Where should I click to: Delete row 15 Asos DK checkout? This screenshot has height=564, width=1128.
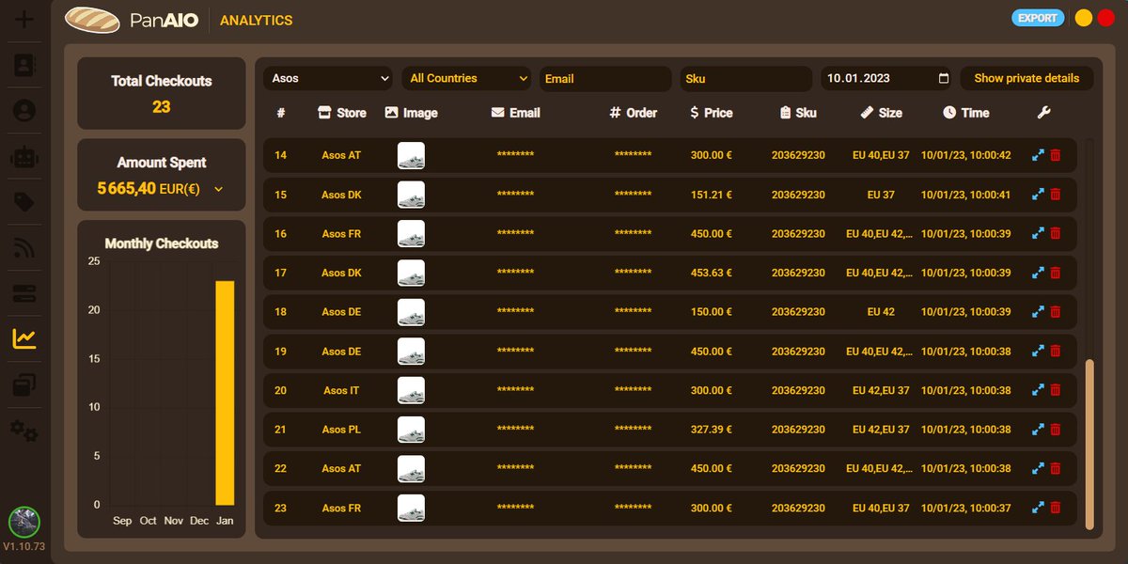1055,195
